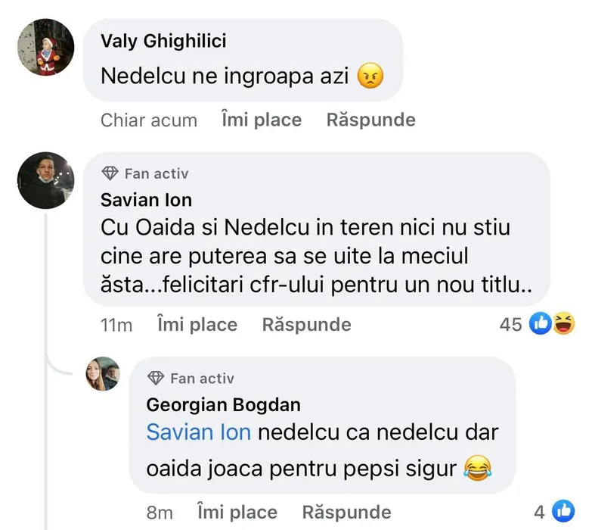Click Savian Ion's profile avatar

(45, 180)
